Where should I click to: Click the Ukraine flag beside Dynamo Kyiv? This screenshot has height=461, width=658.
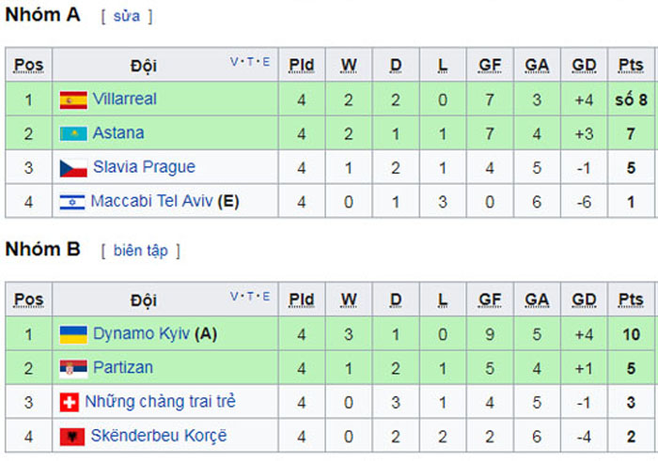tap(73, 334)
